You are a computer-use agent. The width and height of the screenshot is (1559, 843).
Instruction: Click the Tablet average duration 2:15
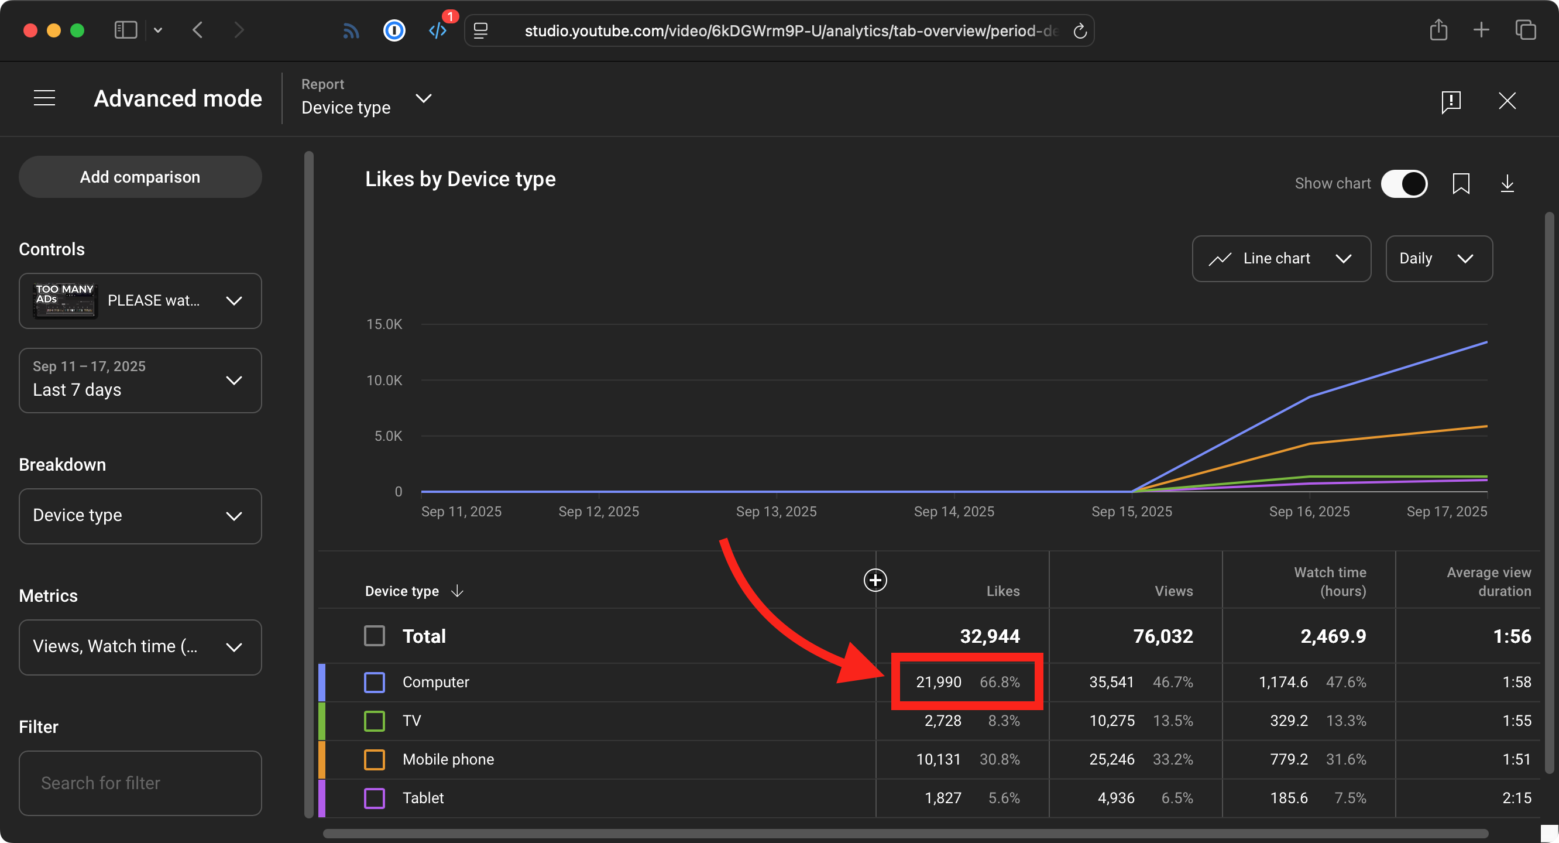[1517, 798]
